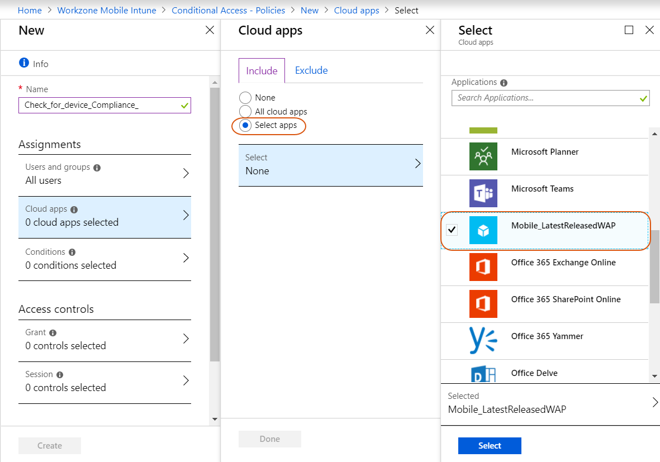Choose the All cloud apps radio option

point(245,112)
